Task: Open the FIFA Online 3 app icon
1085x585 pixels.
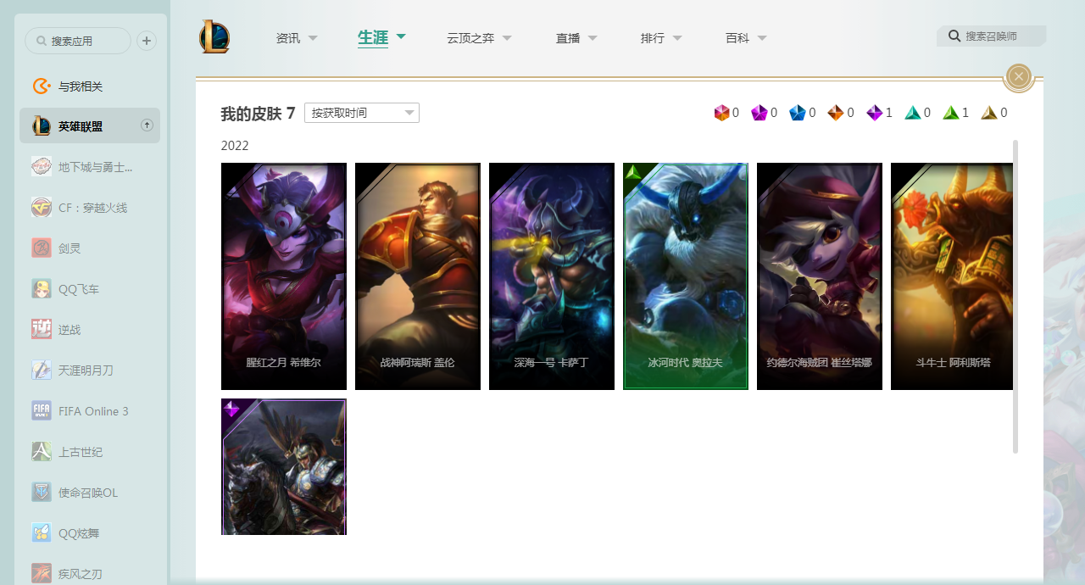Action: pyautogui.click(x=42, y=411)
